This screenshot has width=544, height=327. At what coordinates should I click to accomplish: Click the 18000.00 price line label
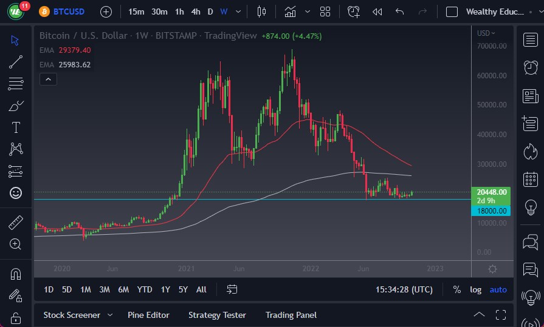point(490,211)
